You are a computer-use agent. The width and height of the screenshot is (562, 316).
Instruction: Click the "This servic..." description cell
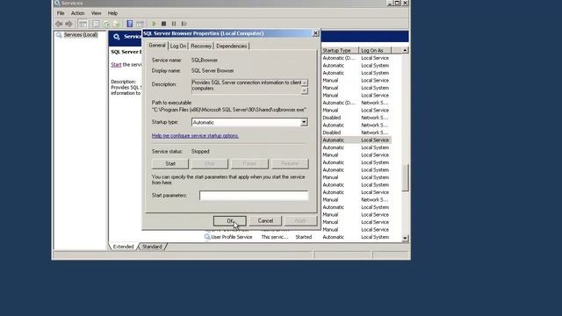275,237
